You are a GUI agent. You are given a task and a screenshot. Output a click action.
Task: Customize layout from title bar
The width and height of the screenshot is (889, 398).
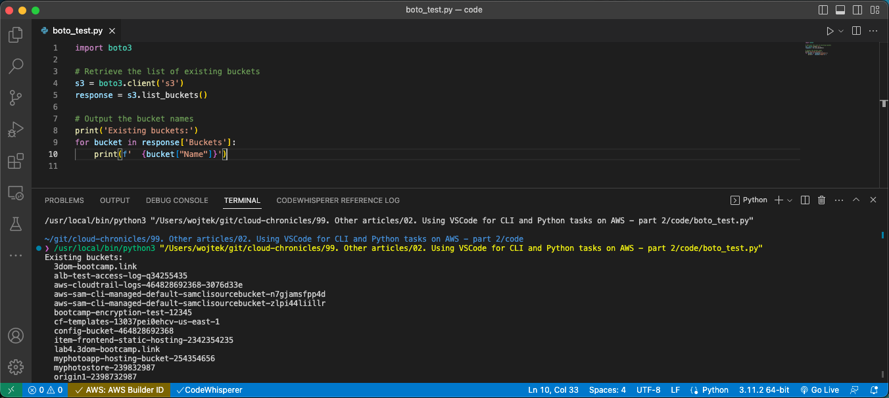coord(874,10)
